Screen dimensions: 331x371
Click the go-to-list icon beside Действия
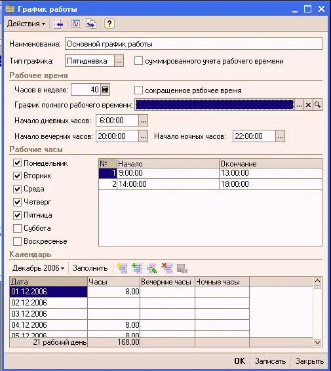[x=58, y=24]
